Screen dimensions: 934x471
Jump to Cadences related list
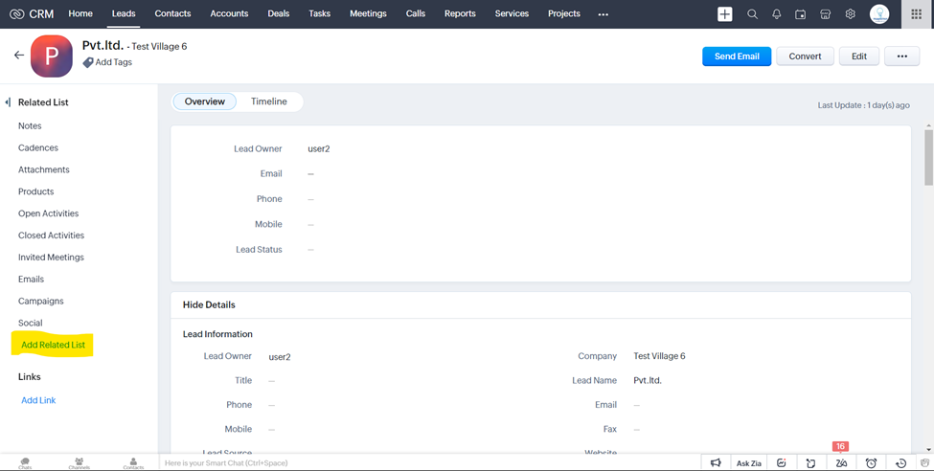pos(38,147)
